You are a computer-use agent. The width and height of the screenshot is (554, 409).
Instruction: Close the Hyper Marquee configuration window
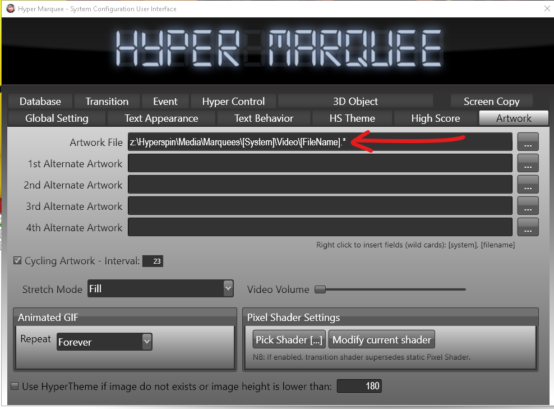pyautogui.click(x=547, y=8)
